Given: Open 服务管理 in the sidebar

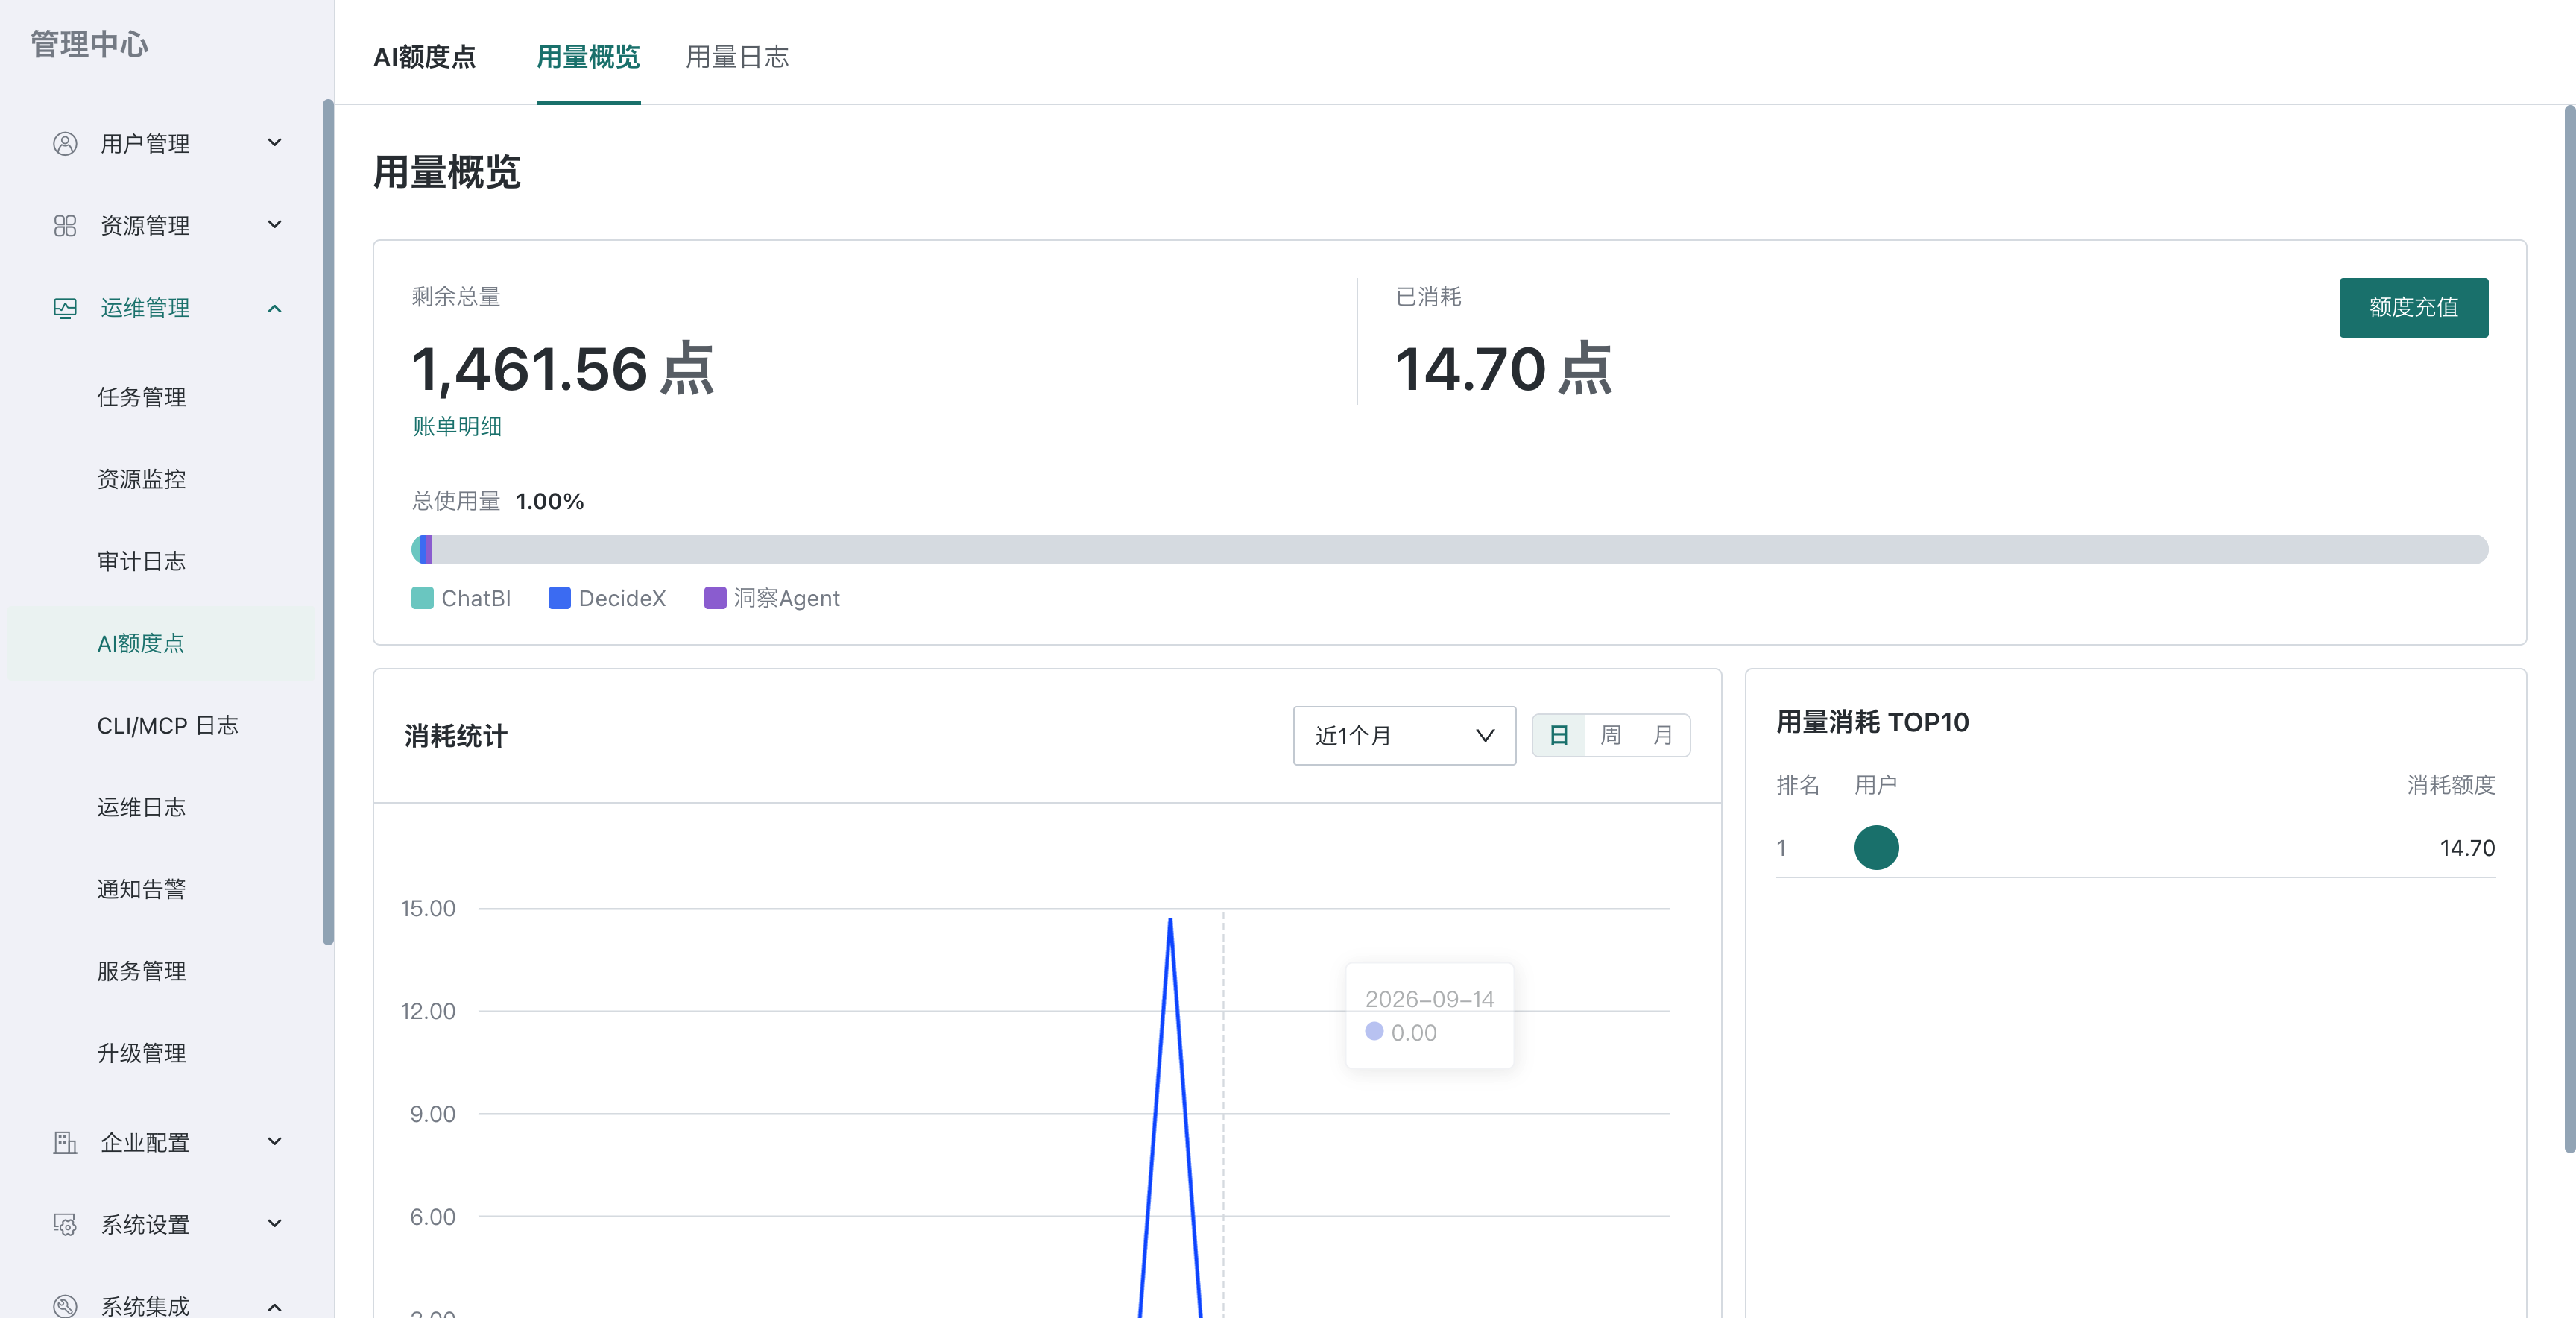Looking at the screenshot, I should [x=141, y=971].
